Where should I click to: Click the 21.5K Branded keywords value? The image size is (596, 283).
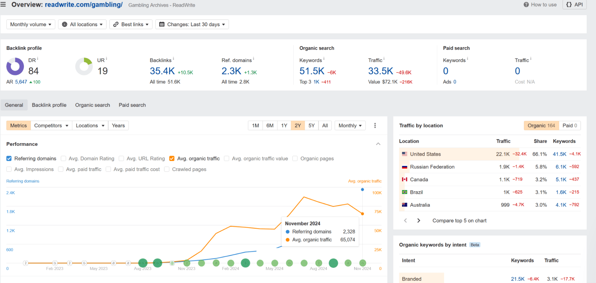pyautogui.click(x=518, y=279)
